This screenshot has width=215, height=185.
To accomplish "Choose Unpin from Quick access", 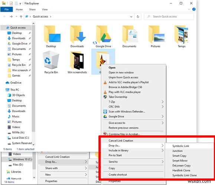I will 123,77.
